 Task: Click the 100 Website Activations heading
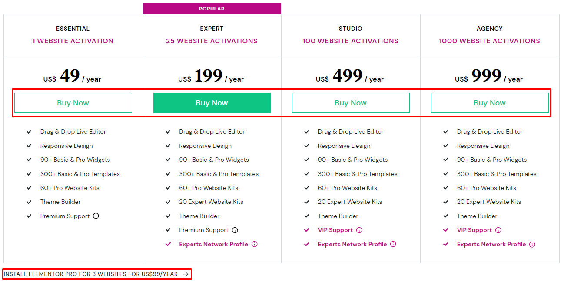coord(351,41)
